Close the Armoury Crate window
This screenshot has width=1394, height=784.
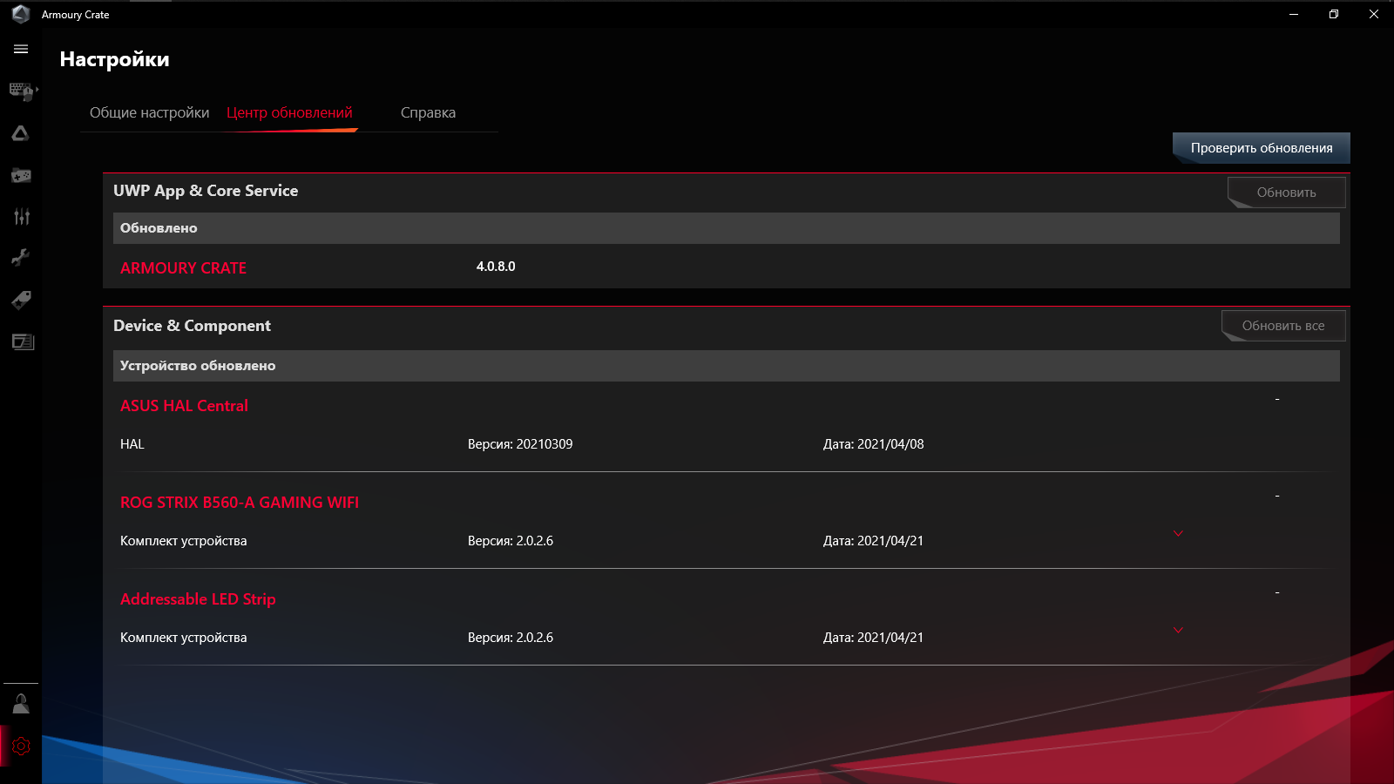[x=1374, y=14]
